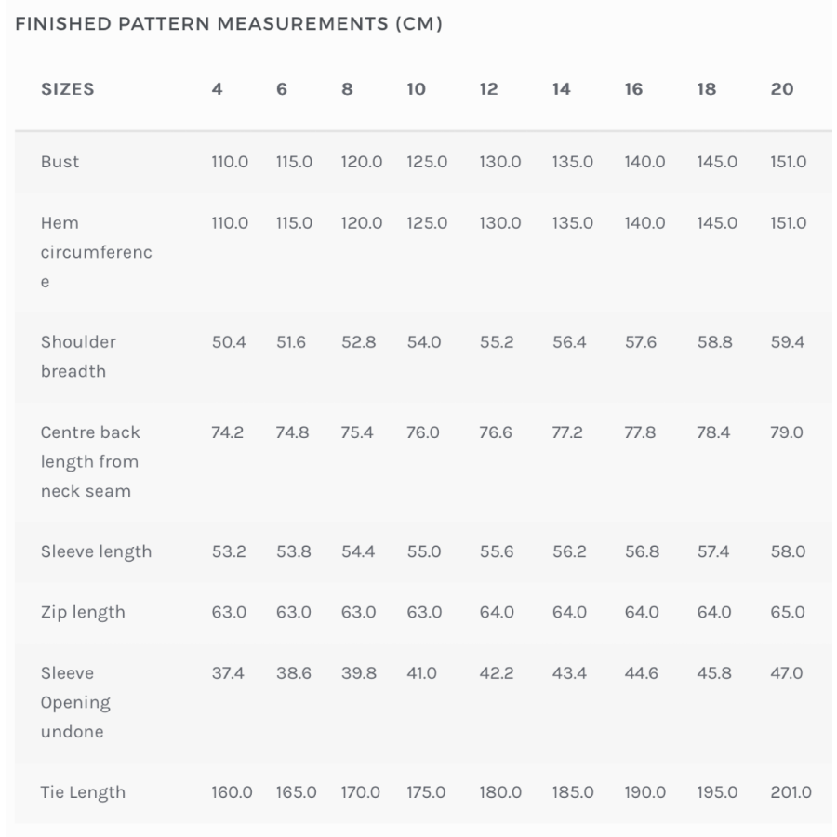Select the Sleeve length value 53.2
Screen dimensions: 837x837
(x=229, y=551)
